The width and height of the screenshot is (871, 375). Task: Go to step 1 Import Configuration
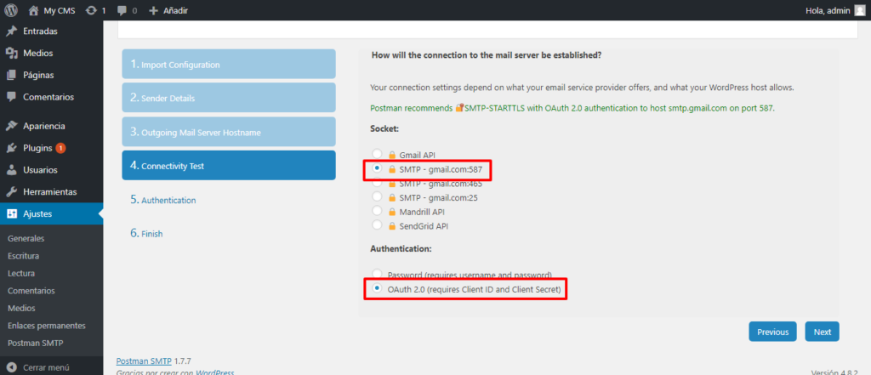coord(229,64)
